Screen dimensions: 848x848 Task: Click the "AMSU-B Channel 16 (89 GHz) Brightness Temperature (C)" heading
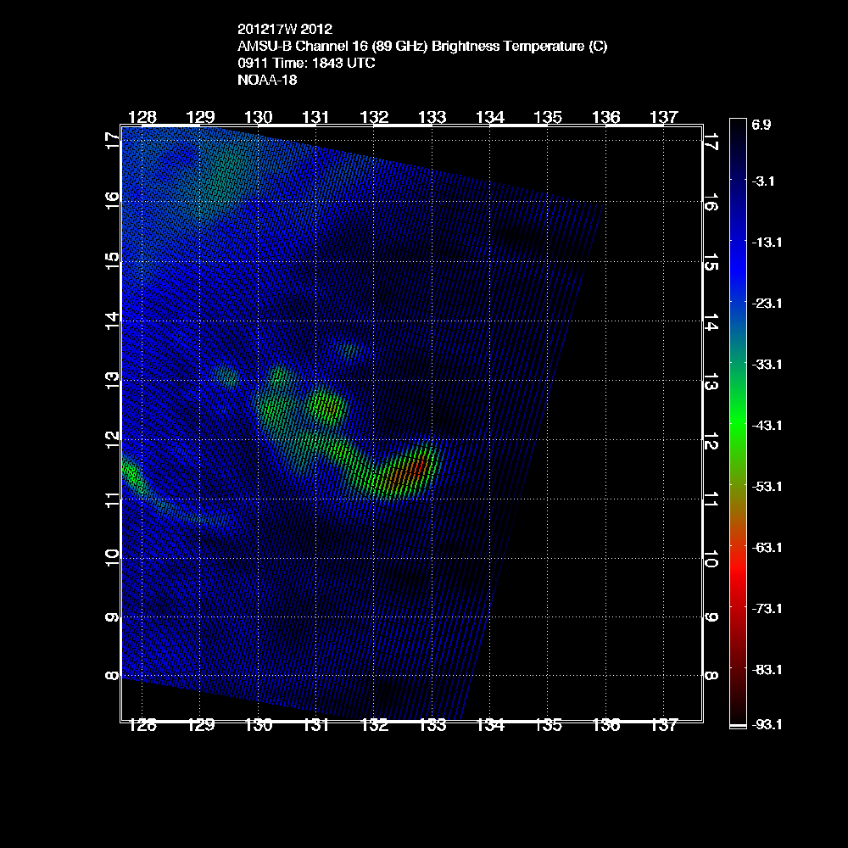[x=422, y=47]
